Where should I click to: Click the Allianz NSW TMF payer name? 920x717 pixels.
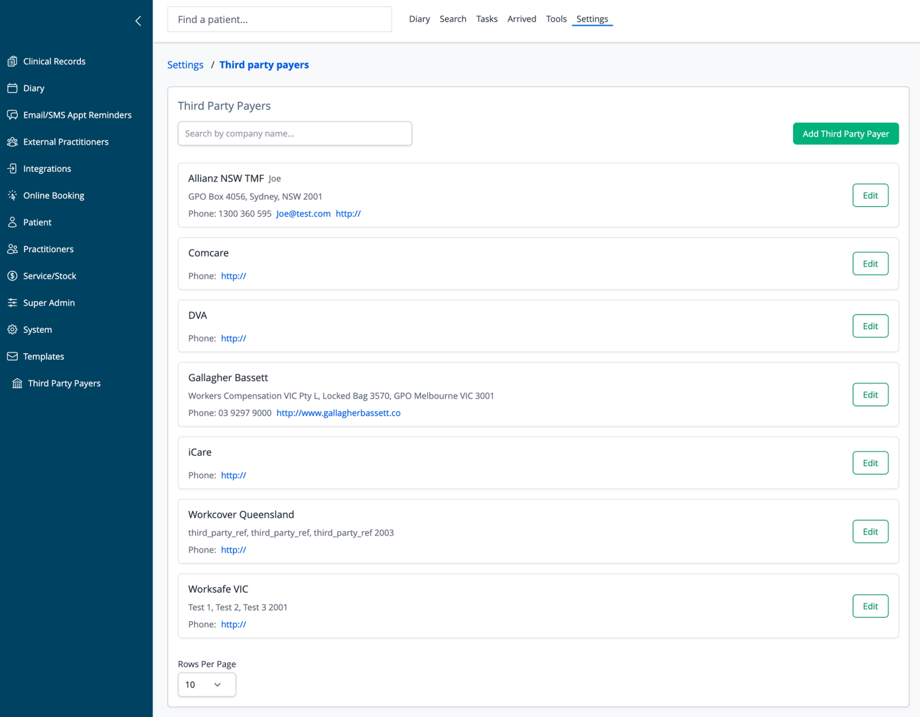pos(226,179)
